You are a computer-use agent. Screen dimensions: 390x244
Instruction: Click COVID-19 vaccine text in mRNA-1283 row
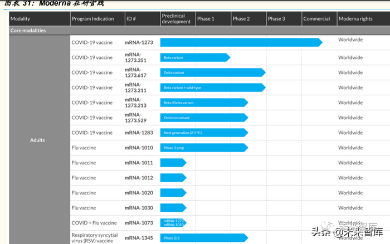click(92, 133)
